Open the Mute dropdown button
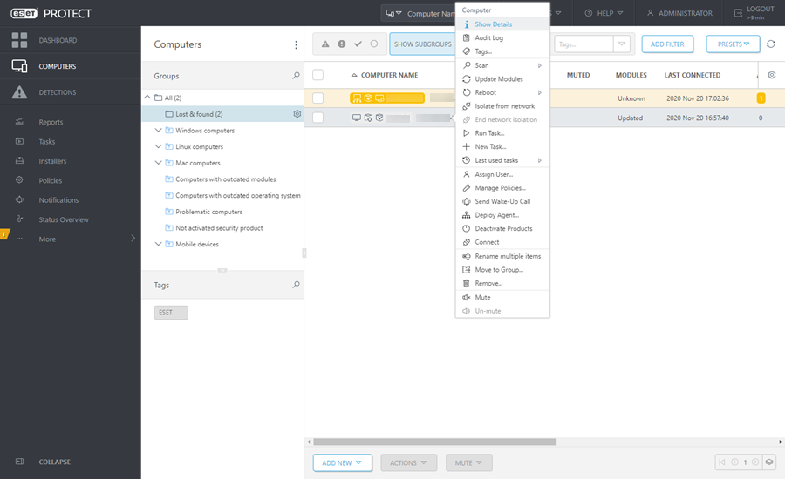 [x=468, y=463]
